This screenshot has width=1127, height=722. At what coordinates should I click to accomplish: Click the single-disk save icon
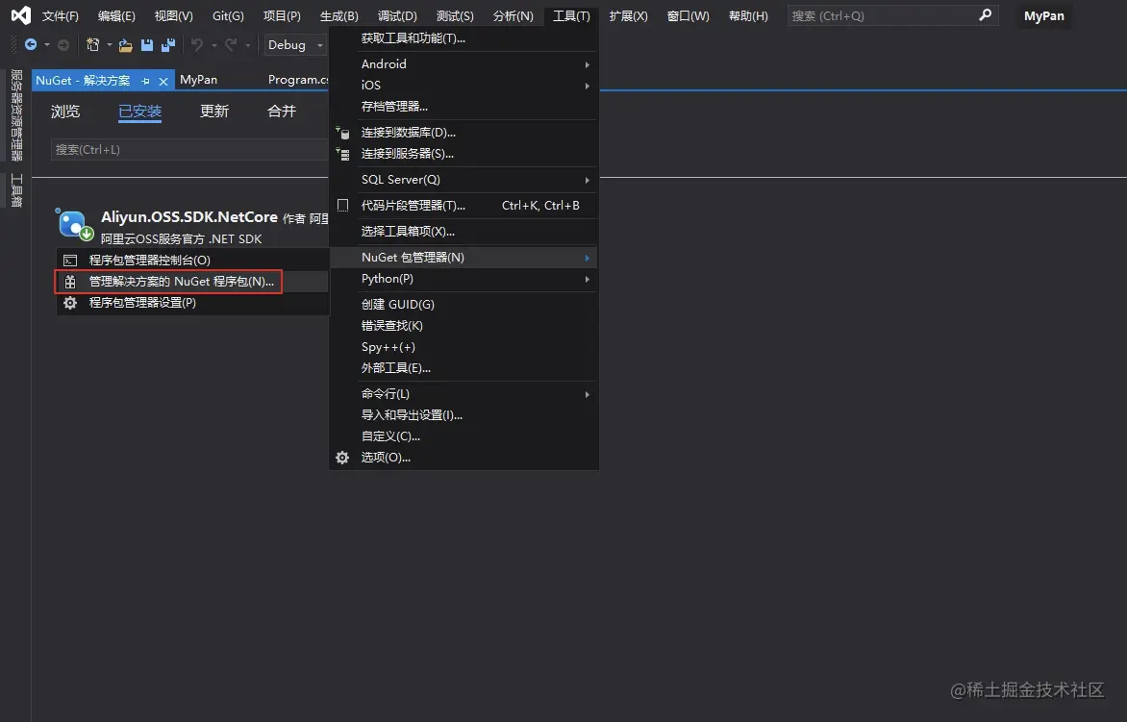tap(146, 44)
